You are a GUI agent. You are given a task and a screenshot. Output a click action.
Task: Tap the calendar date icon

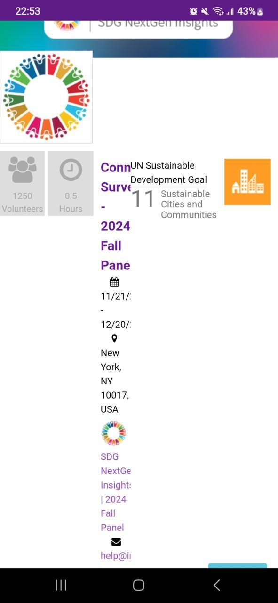coord(114,282)
